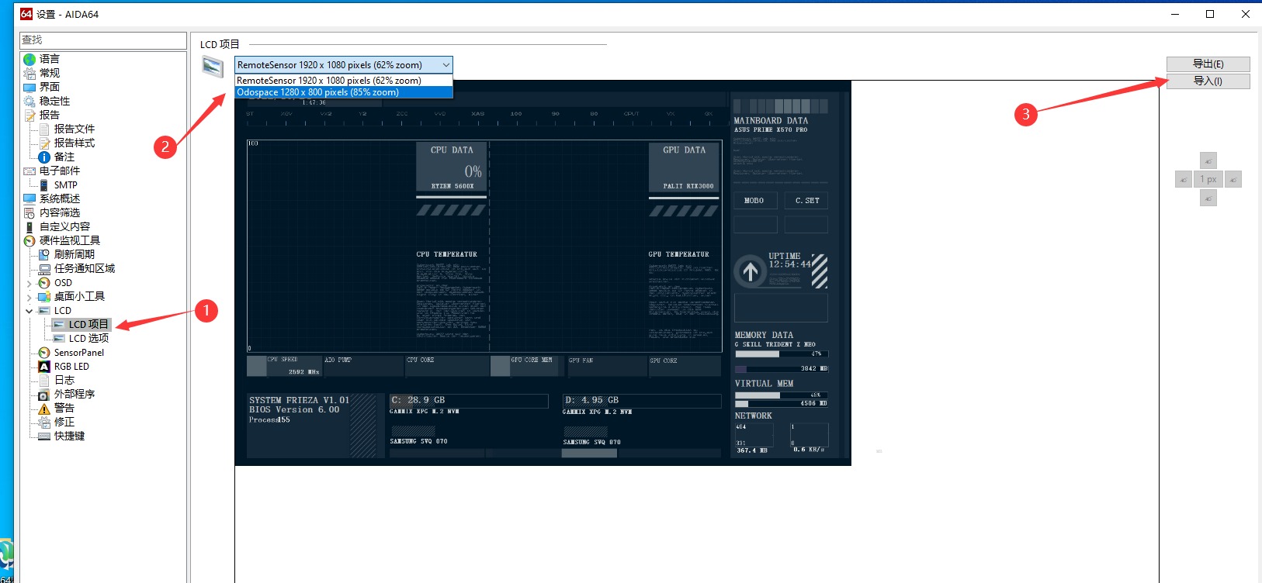Viewport: 1262px width, 583px height.
Task: Open the RGB LED icon entry
Action: pos(44,367)
